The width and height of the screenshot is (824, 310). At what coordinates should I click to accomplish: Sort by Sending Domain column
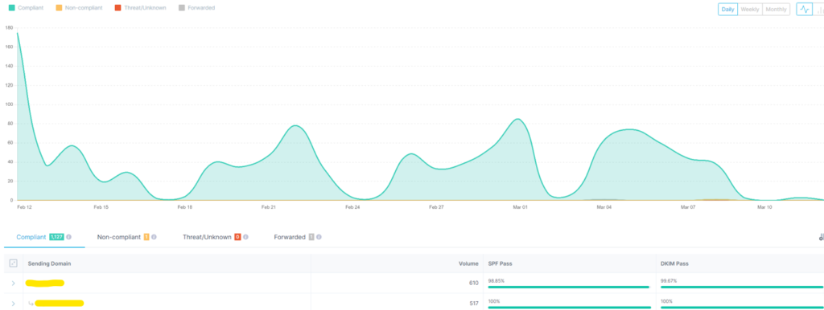(49, 263)
